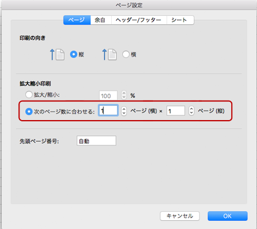The width and height of the screenshot is (257, 229).
Task: Click the ページ設定 dialog title
Action: point(129,5)
